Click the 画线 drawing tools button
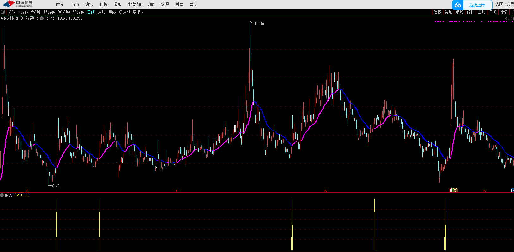The height and width of the screenshot is (252, 514). pyautogui.click(x=481, y=12)
